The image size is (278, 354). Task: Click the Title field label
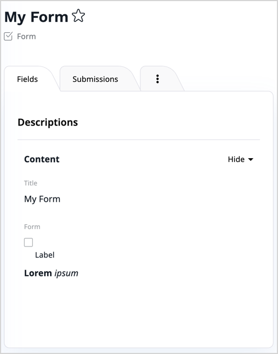pos(30,183)
